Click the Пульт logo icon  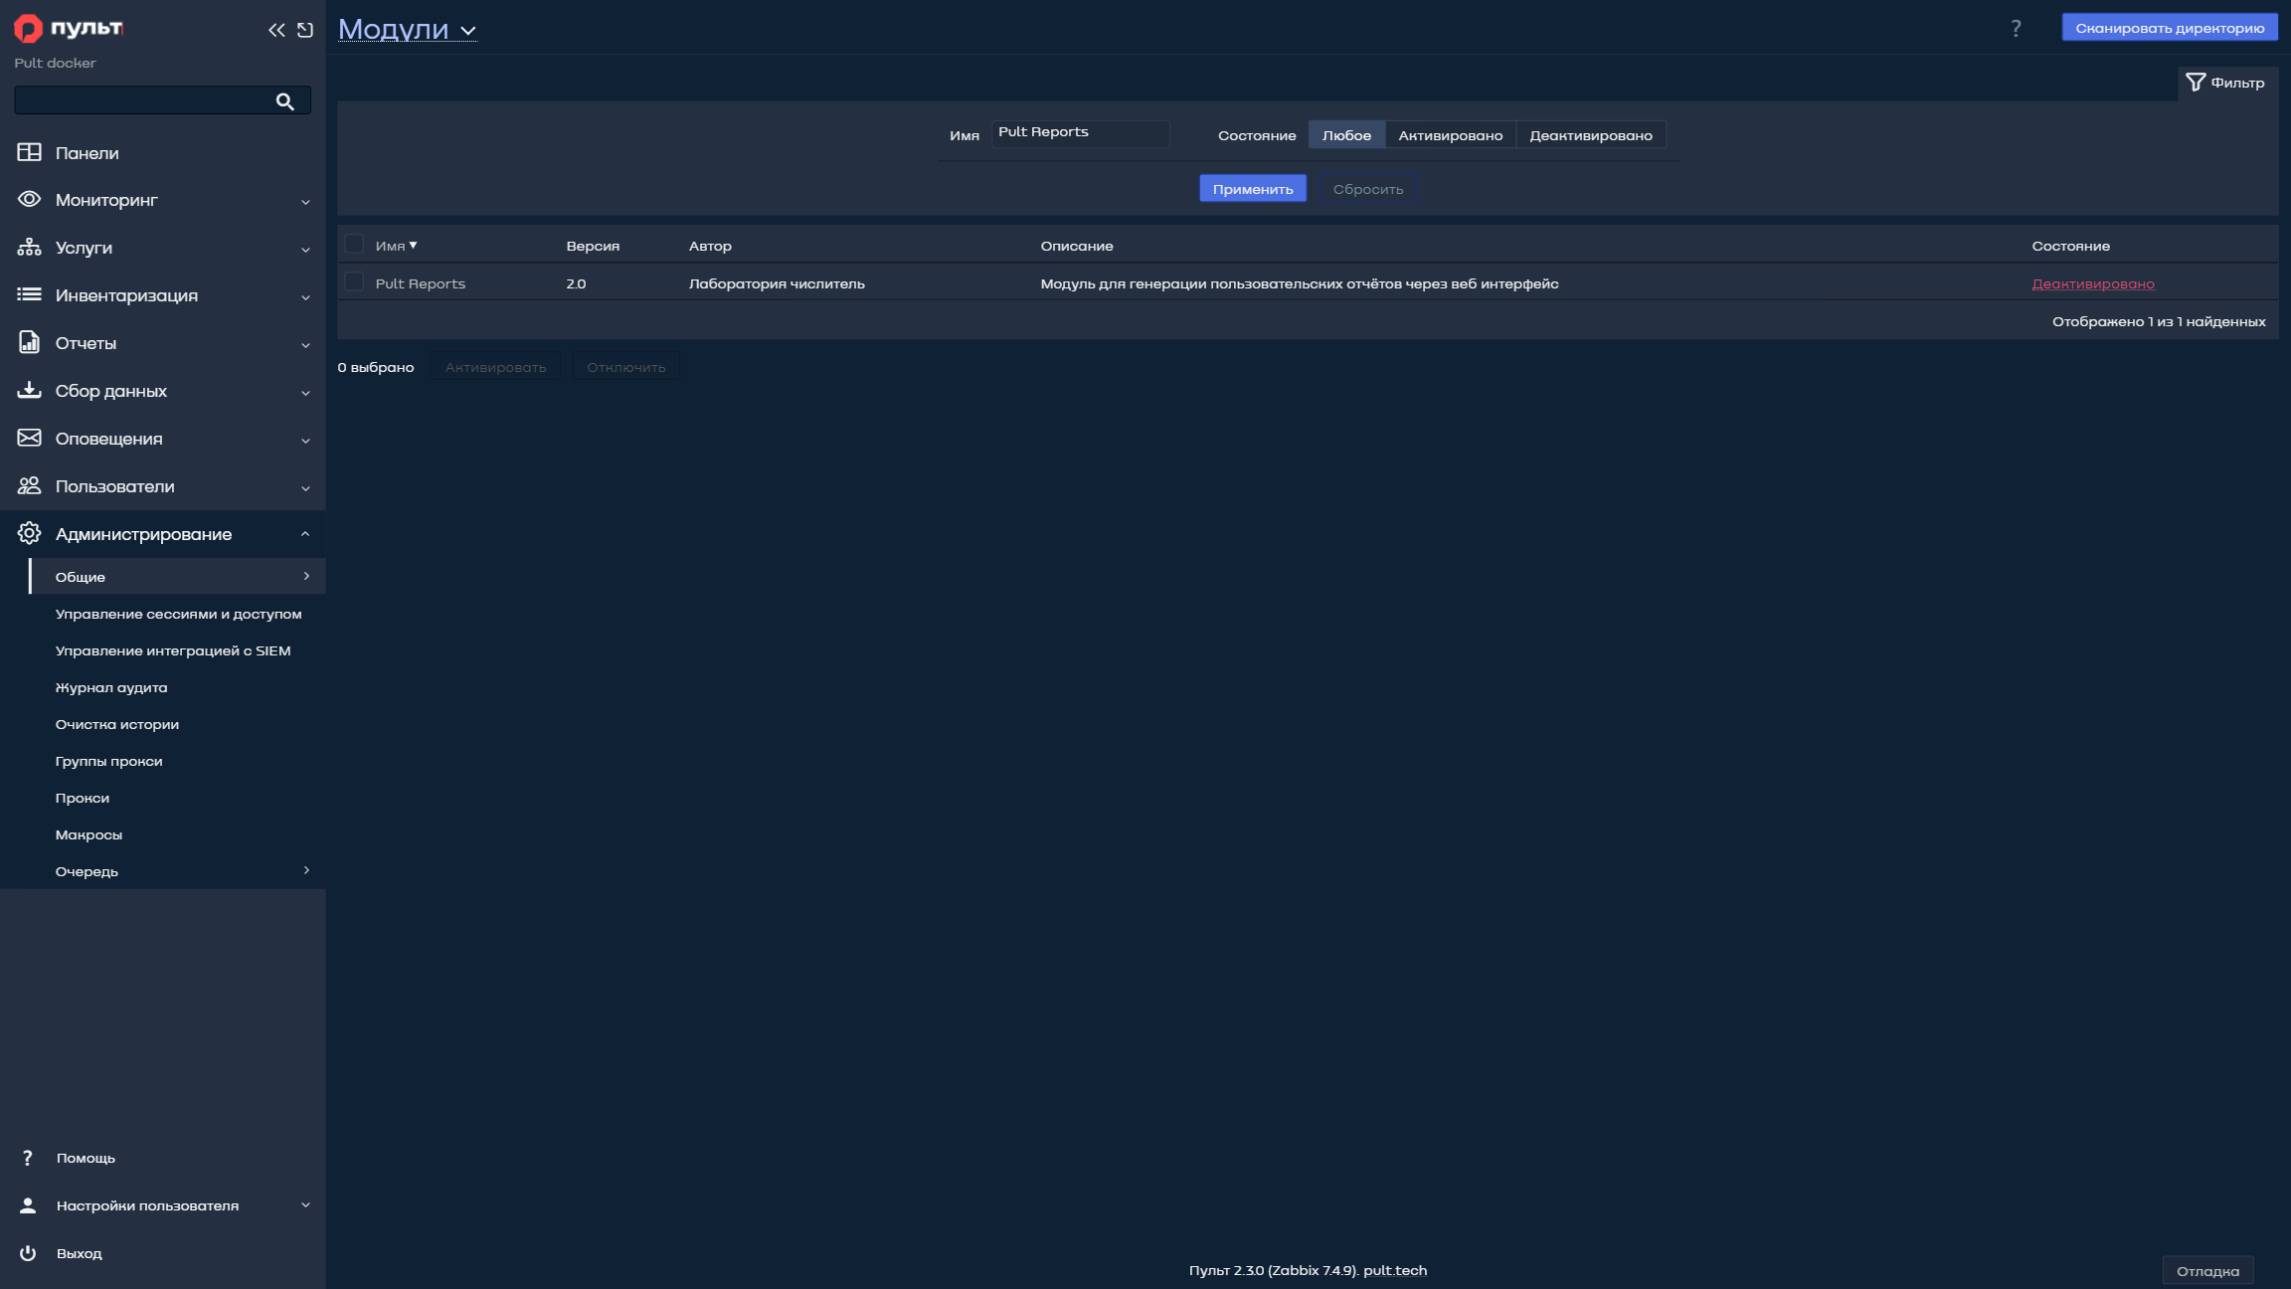coord(28,29)
